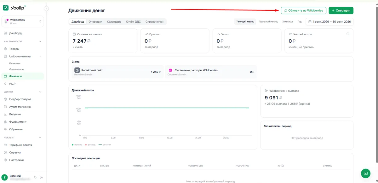
Task: Toggle the приход series in chart legend
Action: [x=77, y=145]
